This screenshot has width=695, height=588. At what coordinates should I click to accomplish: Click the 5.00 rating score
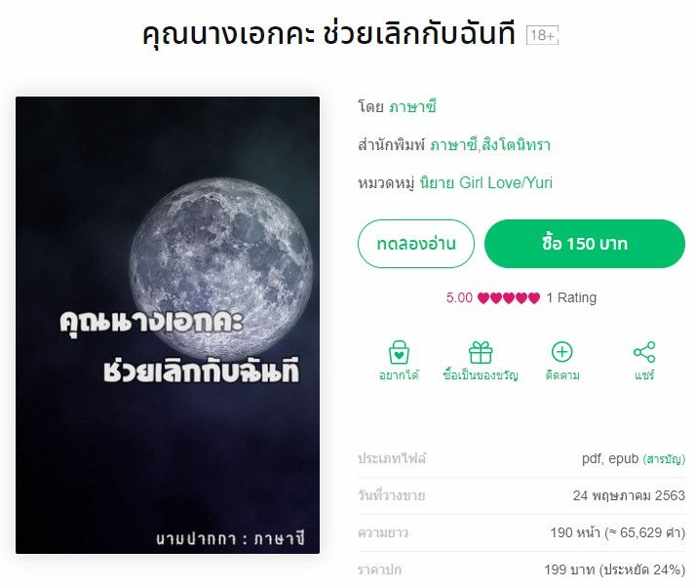pyautogui.click(x=459, y=297)
